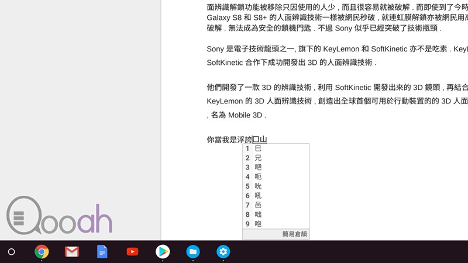The height and width of the screenshot is (263, 468).
Task: Open Google Docs shelf icon
Action: pyautogui.click(x=102, y=252)
